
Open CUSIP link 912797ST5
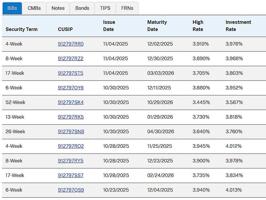[x=71, y=73]
